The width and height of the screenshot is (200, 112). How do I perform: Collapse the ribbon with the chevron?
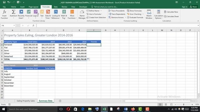(x=198, y=21)
